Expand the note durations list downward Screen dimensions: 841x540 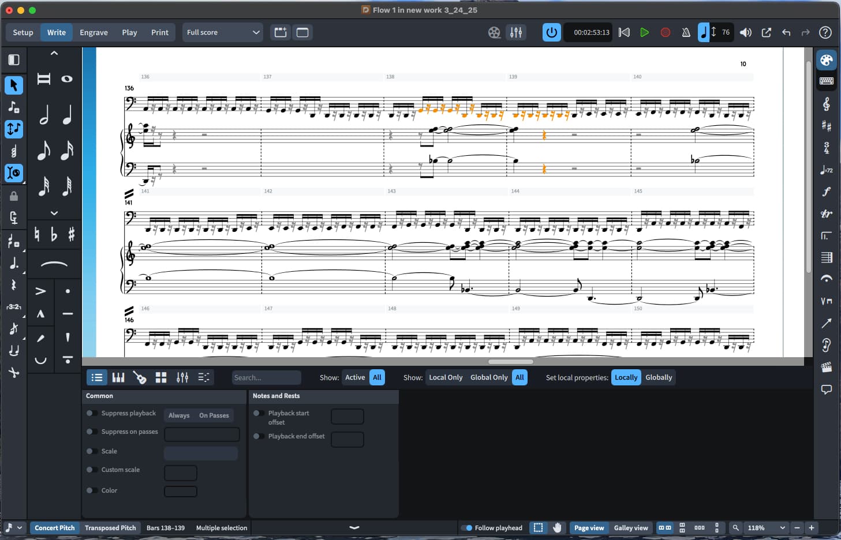(x=54, y=213)
